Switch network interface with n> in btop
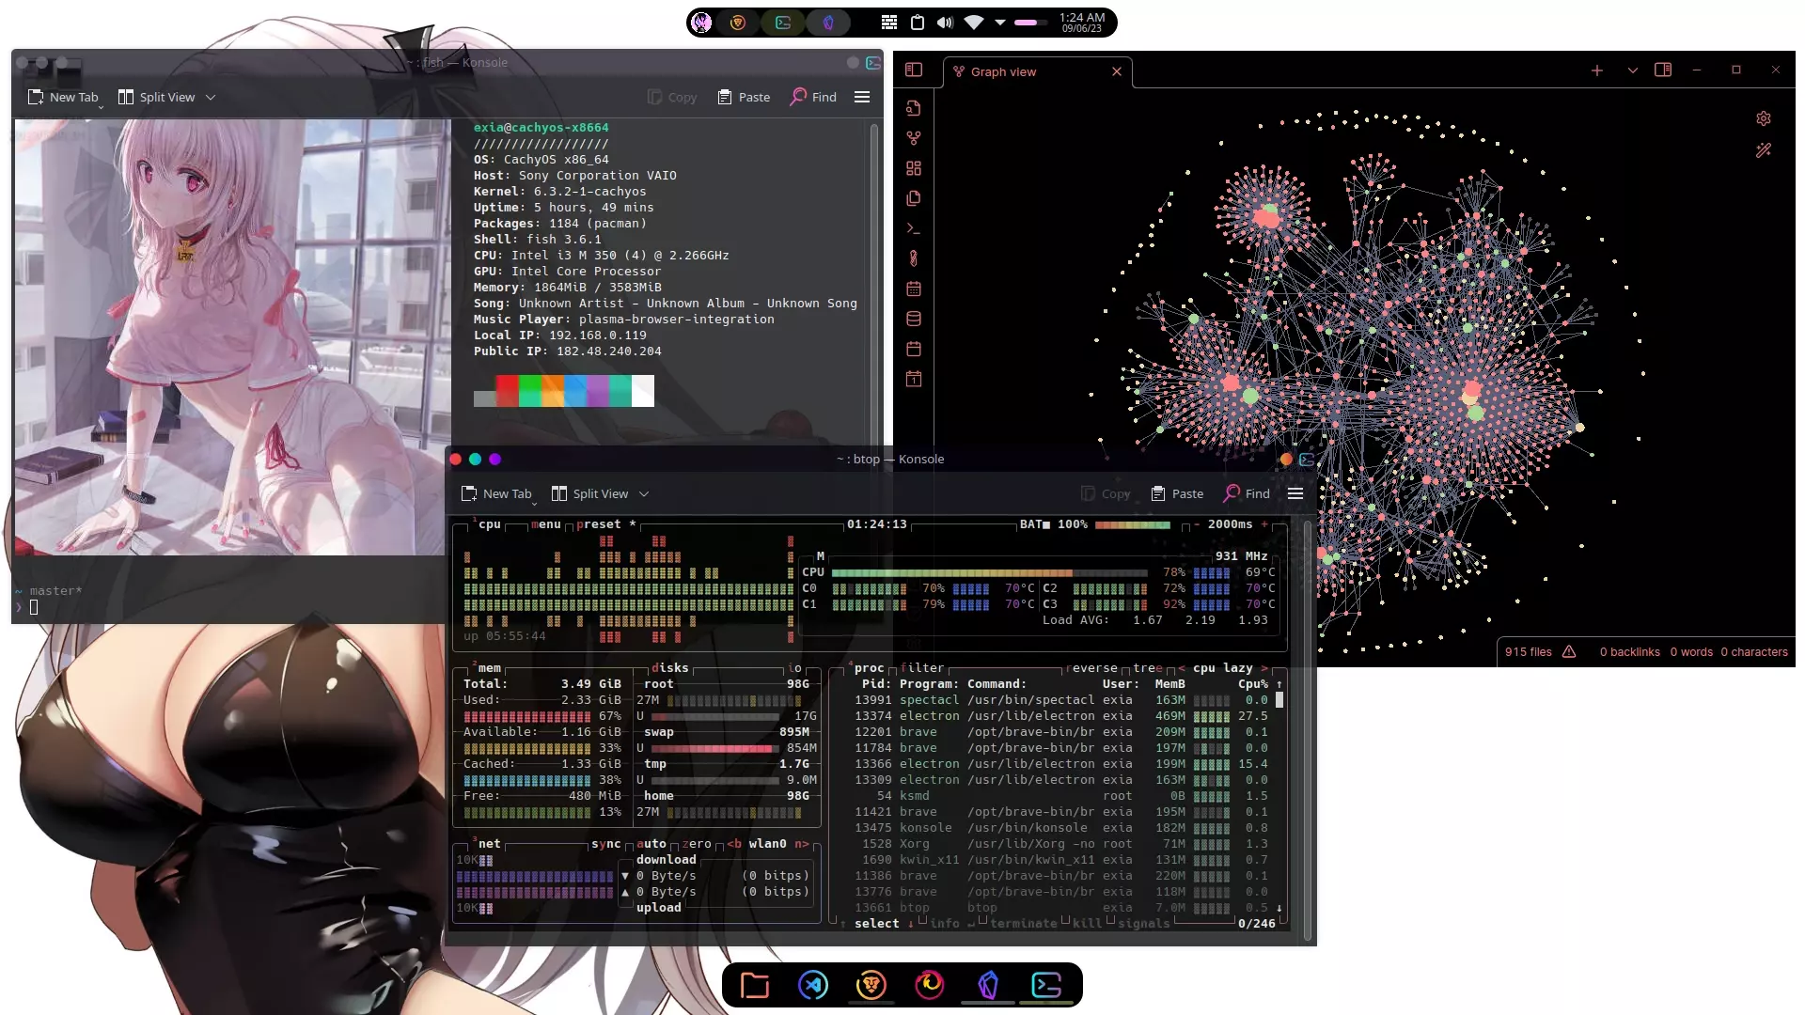 [802, 844]
